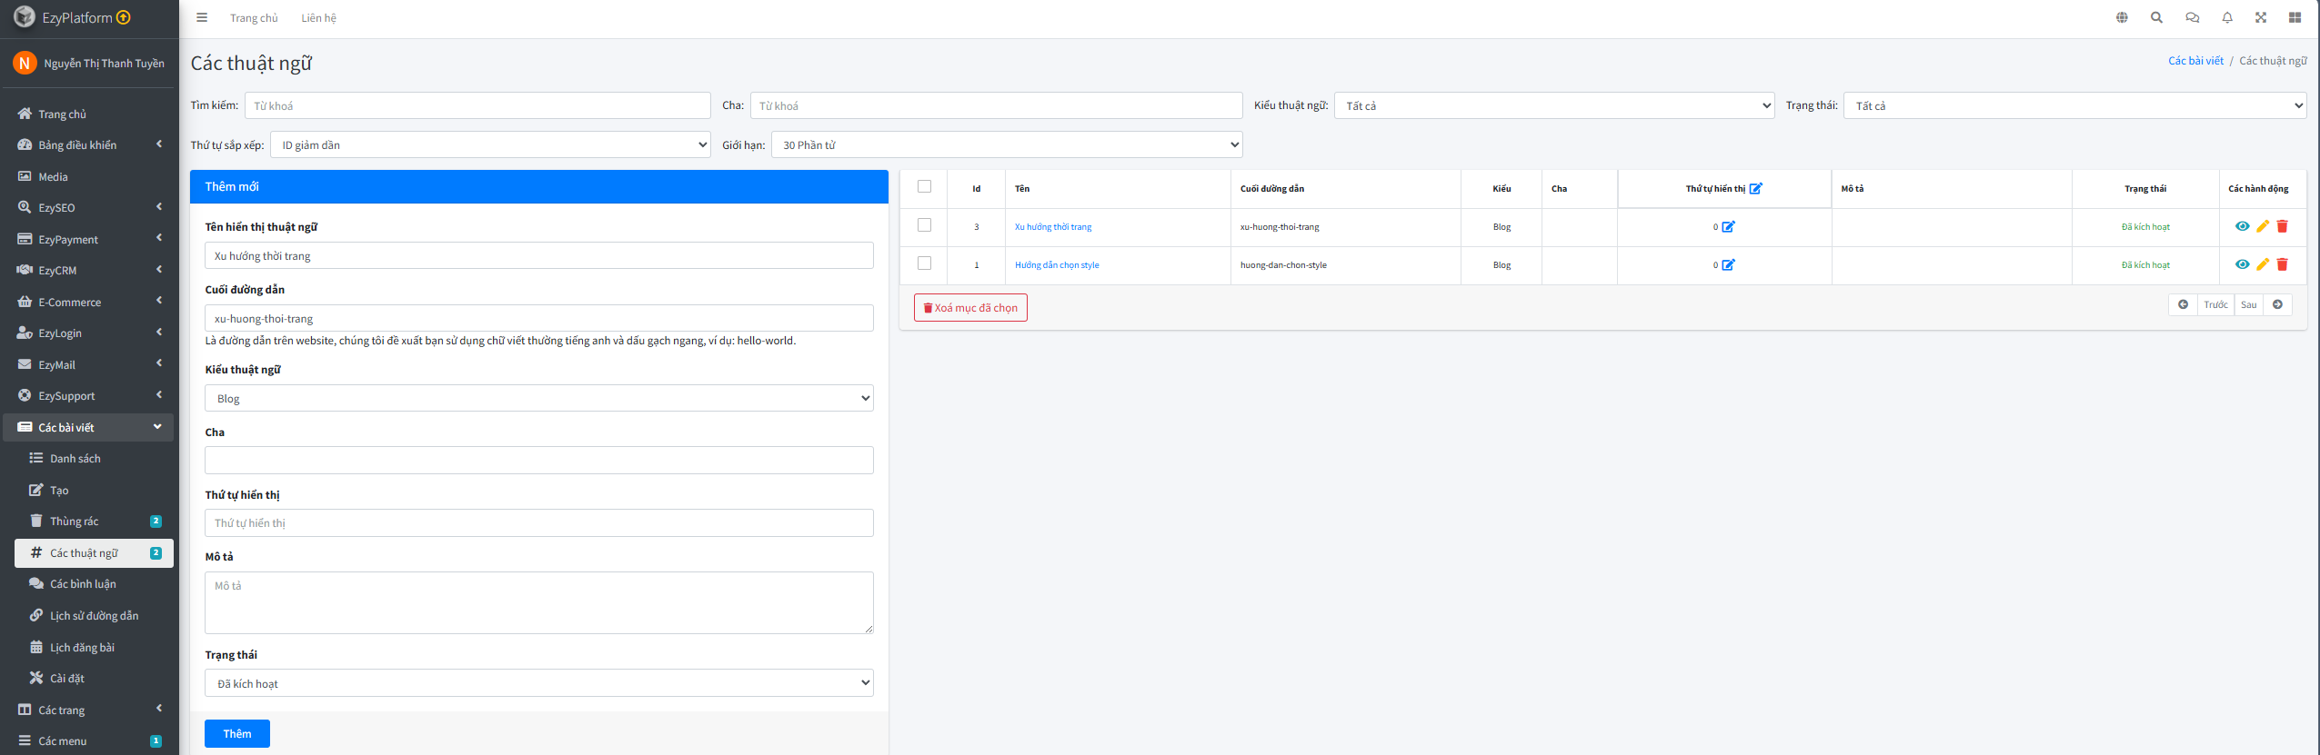Tick the checkbox for Xu hướng thời trang row
The image size is (2320, 755).
pyautogui.click(x=924, y=225)
